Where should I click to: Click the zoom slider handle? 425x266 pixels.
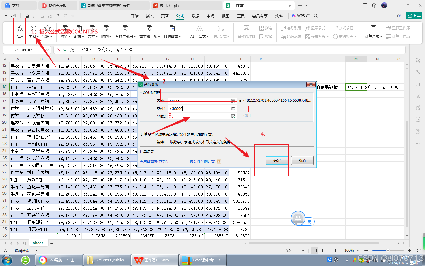[388, 251]
